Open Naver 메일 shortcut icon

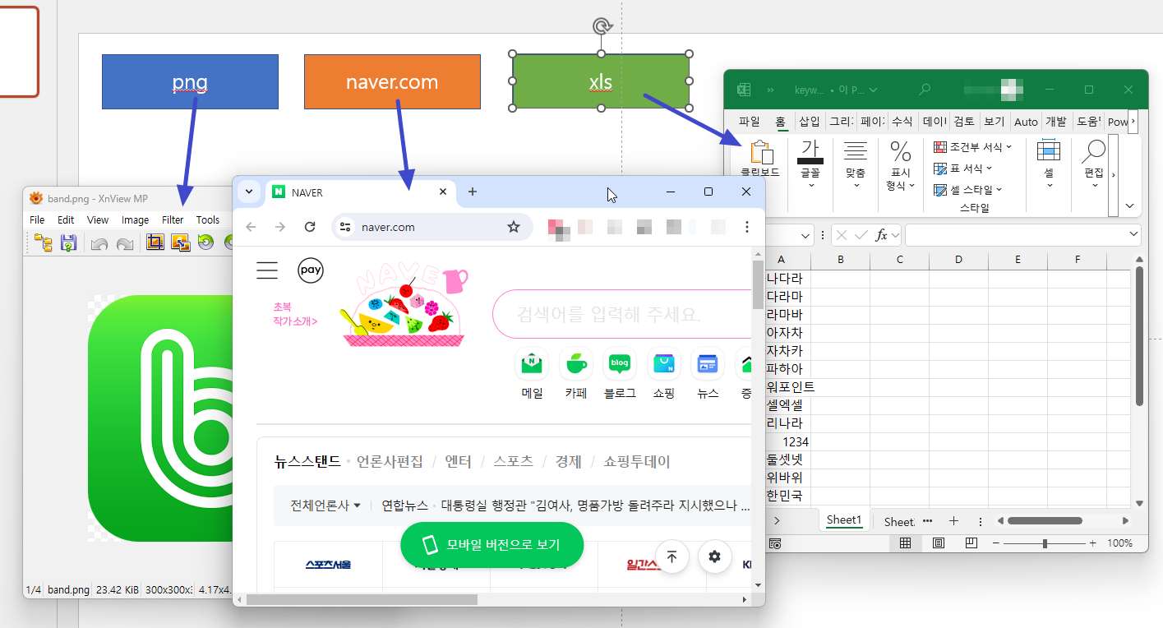coord(532,363)
